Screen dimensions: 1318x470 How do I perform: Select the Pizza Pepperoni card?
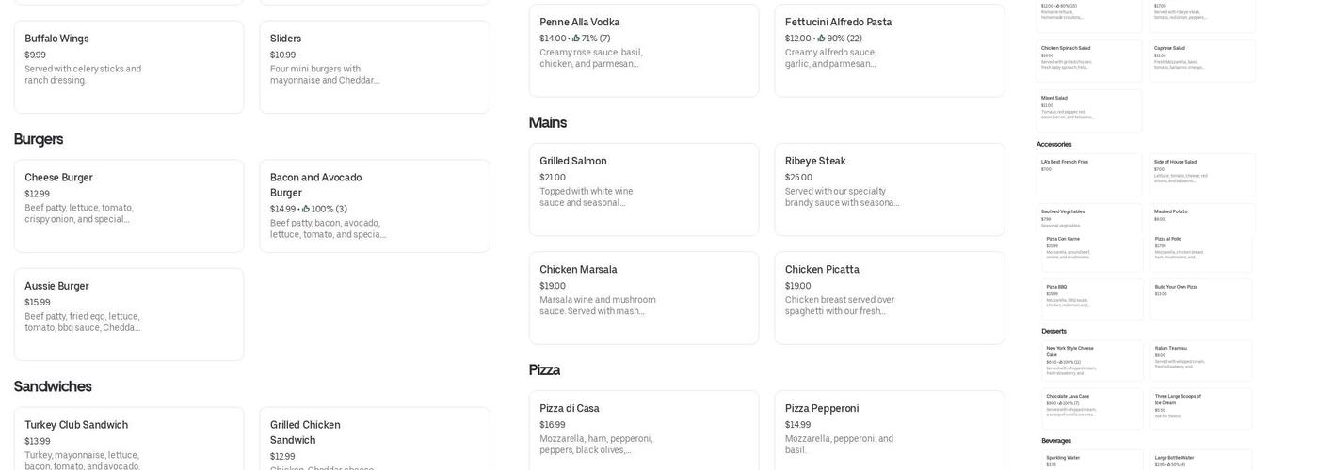[889, 431]
